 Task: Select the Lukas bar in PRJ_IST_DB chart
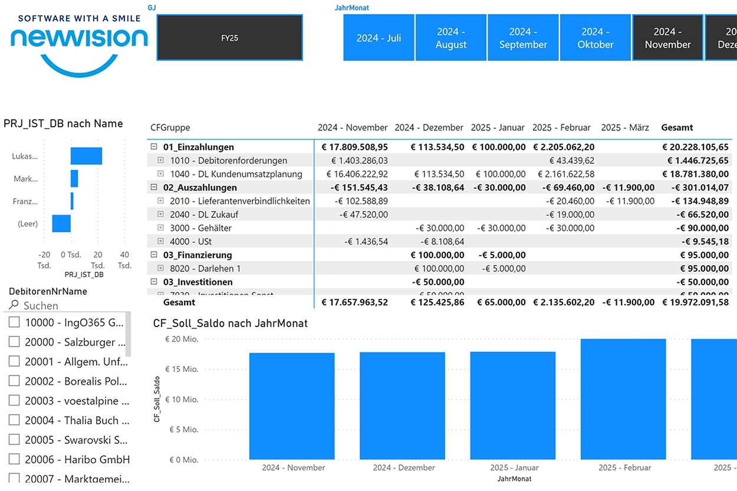click(x=86, y=156)
